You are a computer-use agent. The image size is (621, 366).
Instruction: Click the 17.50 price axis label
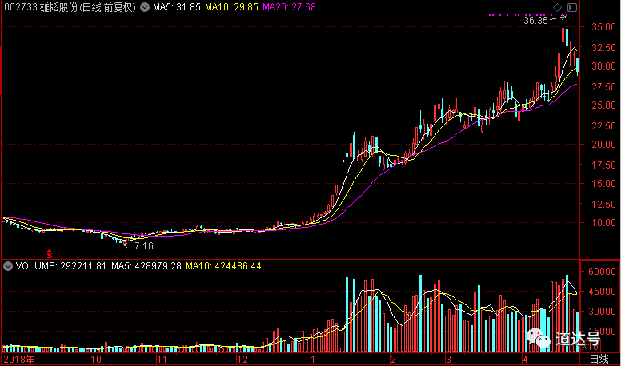(x=603, y=165)
